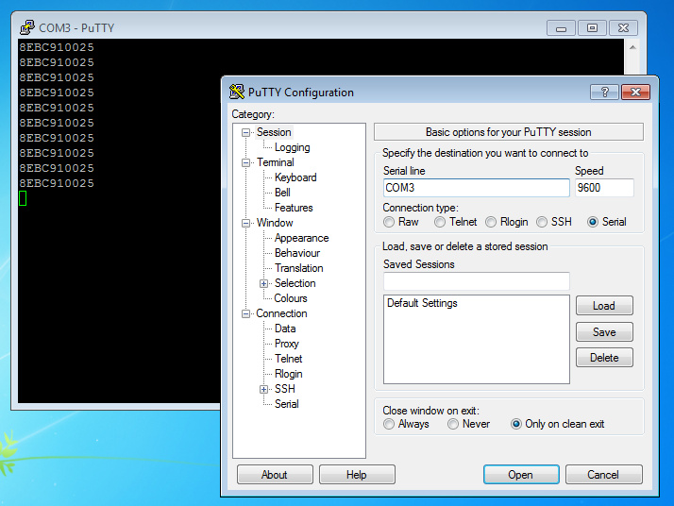The width and height of the screenshot is (674, 506).
Task: Close the COM3 PuTTY terminal window
Action: (623, 28)
